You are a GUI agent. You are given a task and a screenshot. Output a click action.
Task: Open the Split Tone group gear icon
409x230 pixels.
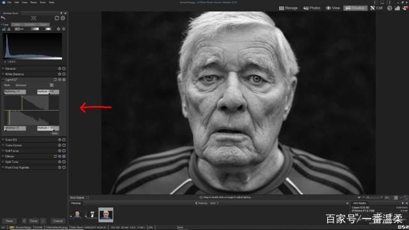[x=59, y=162]
